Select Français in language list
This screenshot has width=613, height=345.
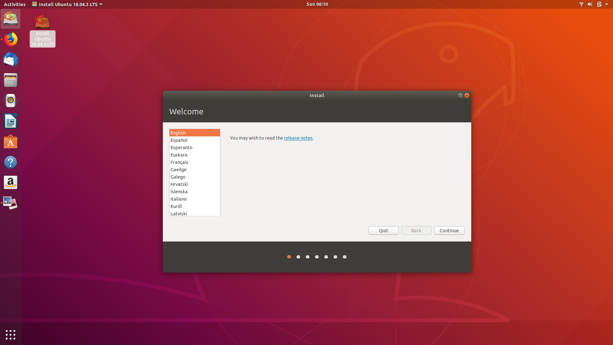pos(179,162)
